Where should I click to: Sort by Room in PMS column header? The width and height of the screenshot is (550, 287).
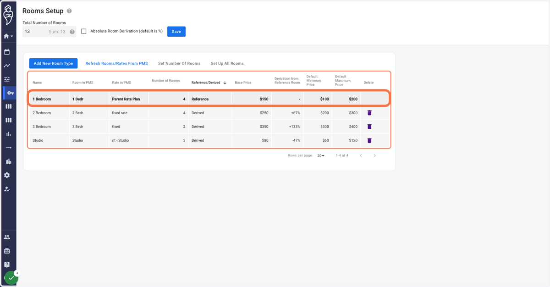point(82,83)
